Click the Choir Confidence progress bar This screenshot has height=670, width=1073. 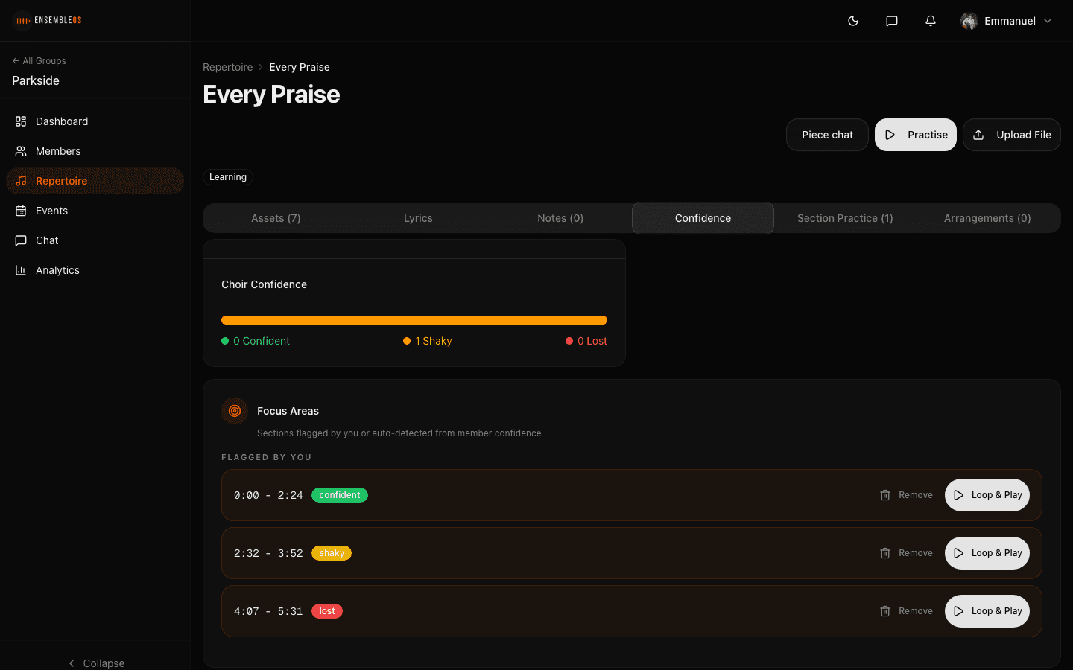[414, 320]
